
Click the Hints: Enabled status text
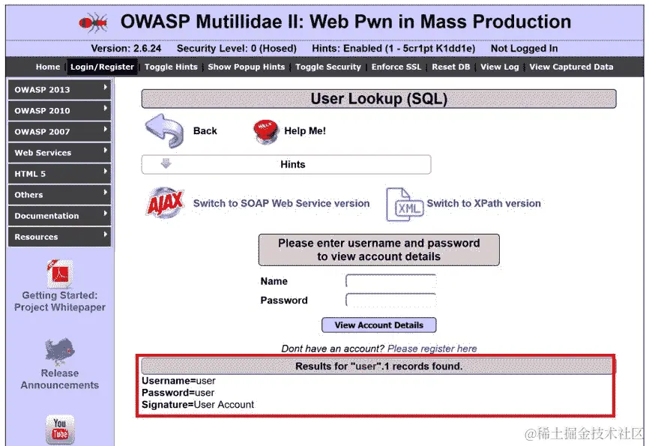pyautogui.click(x=393, y=49)
